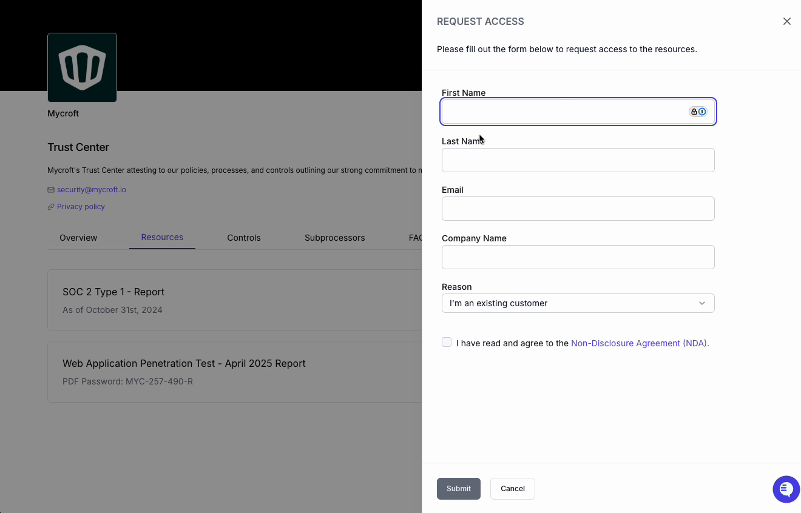
Task: Click the Trust Center heading
Action: pos(78,147)
